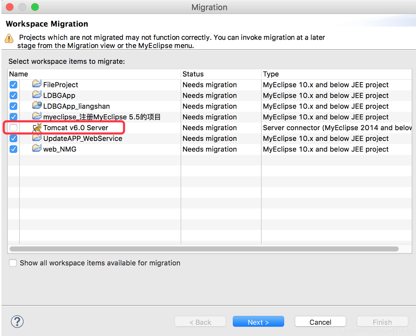Check the Tomcat v6.0 Server checkbox

[x=13, y=128]
